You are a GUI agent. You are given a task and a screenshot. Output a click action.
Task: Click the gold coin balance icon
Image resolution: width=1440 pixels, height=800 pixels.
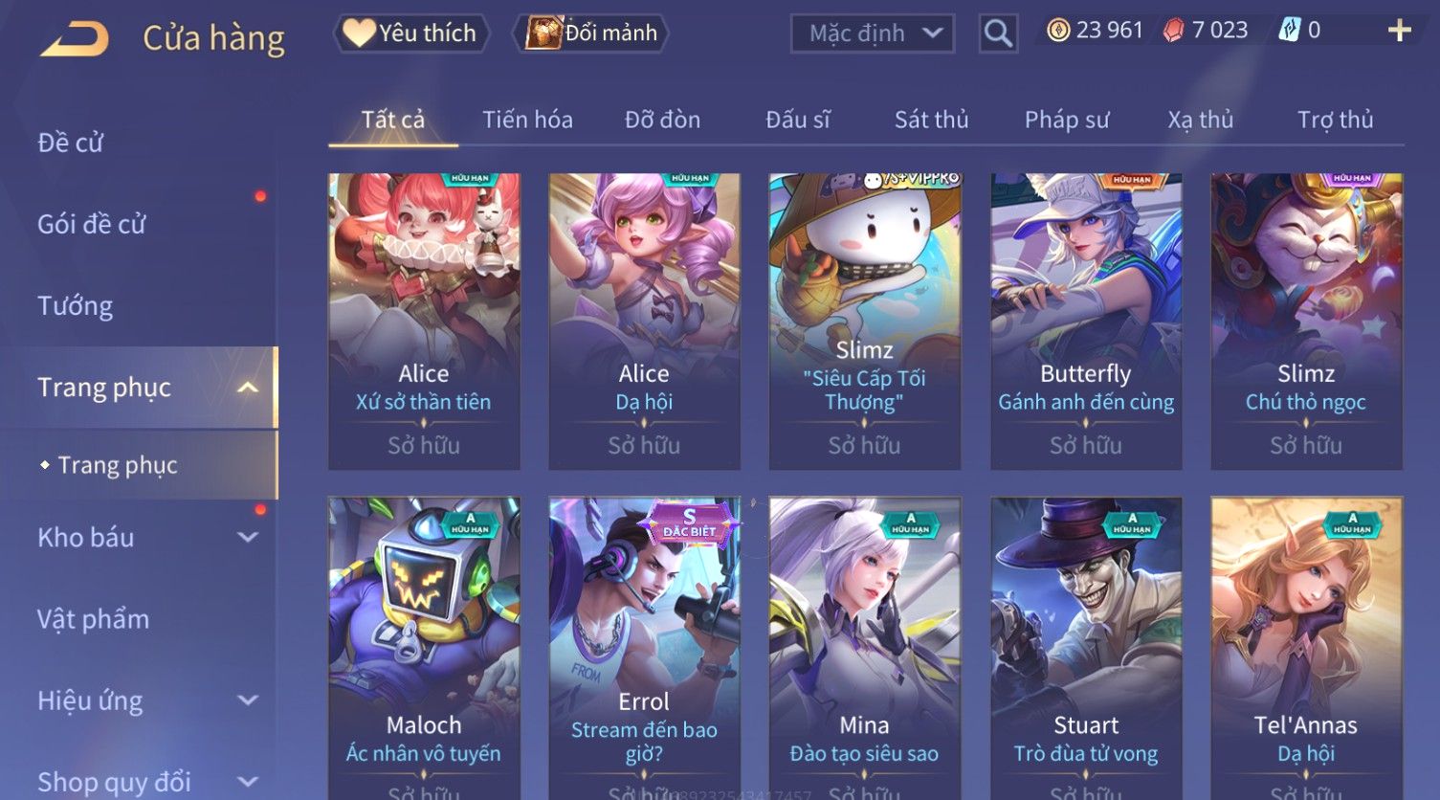[x=1058, y=31]
